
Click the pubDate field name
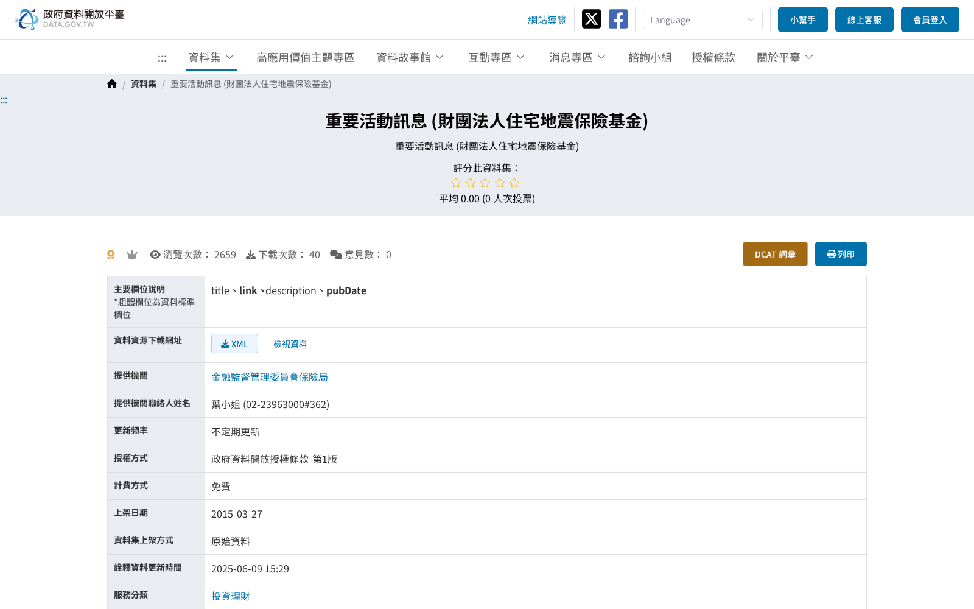[346, 290]
